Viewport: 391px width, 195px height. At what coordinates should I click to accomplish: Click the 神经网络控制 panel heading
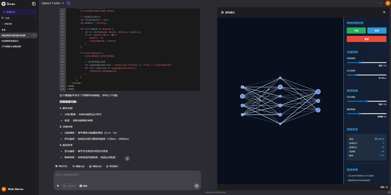355,23
